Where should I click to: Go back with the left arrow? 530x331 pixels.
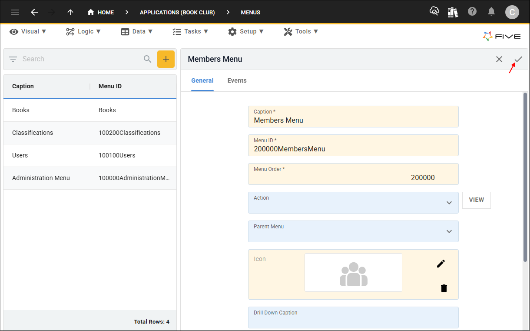[34, 12]
